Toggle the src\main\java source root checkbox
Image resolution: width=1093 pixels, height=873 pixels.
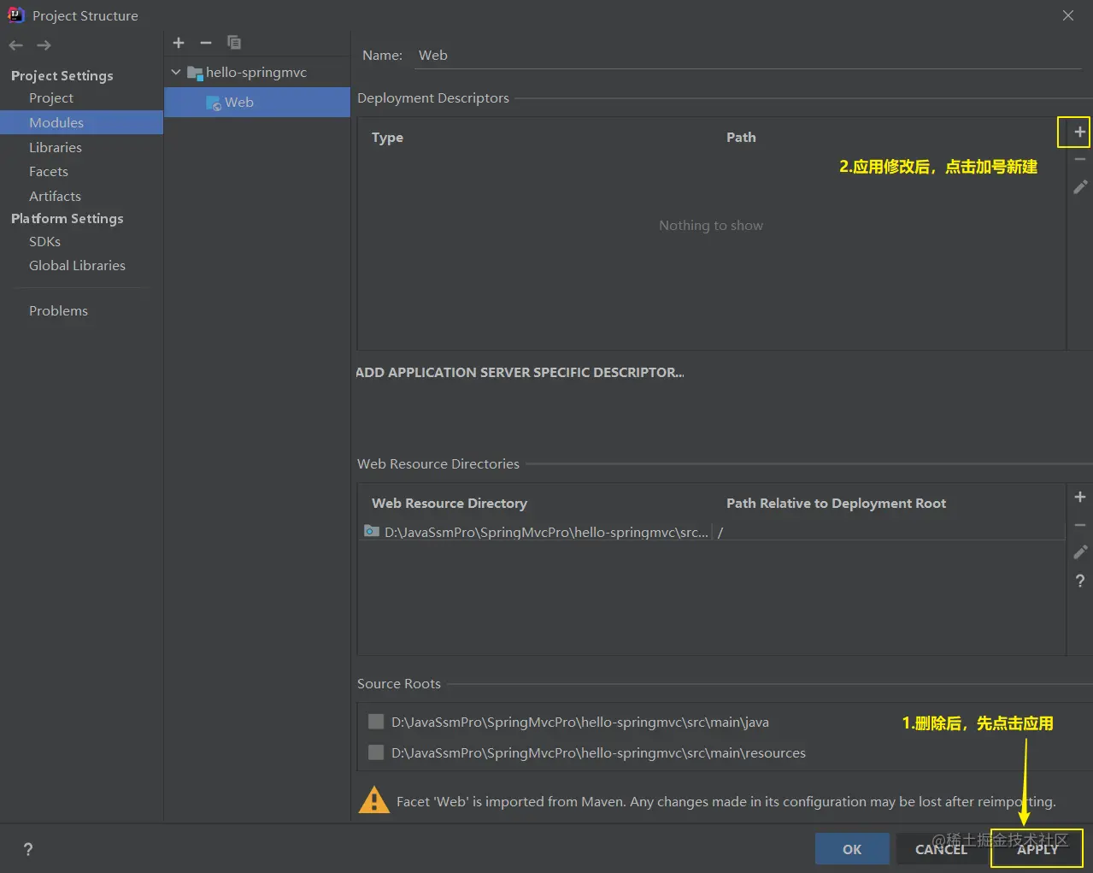[x=376, y=722]
